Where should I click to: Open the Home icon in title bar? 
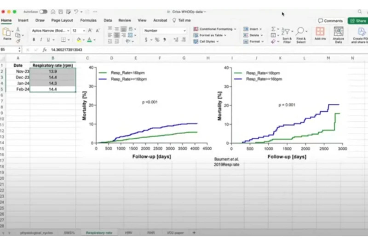click(x=53, y=12)
